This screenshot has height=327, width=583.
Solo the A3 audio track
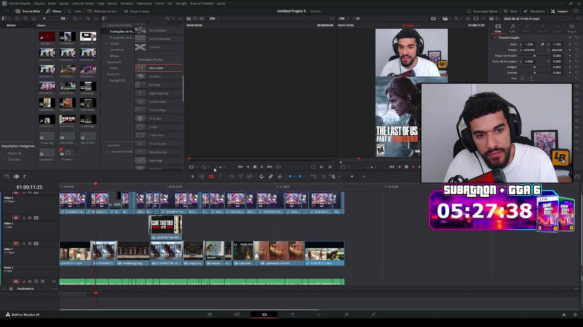[x=36, y=282]
